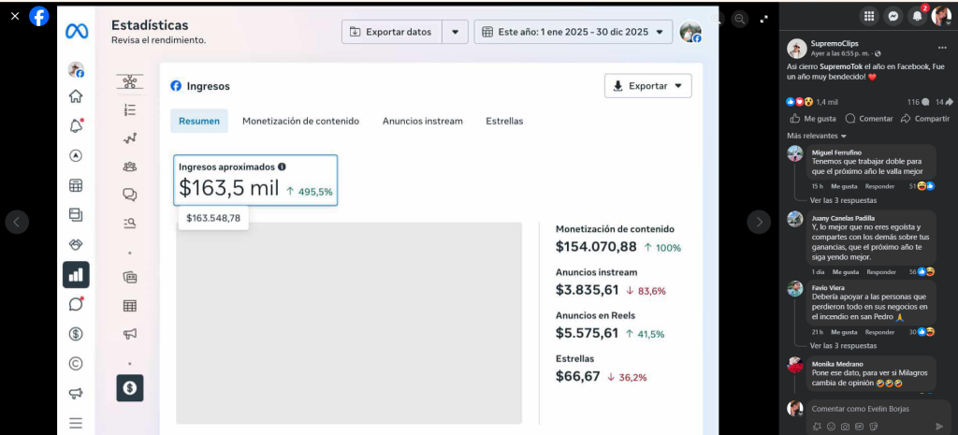958x435 pixels.
Task: Select the Anuncios instream tab
Action: [x=422, y=121]
